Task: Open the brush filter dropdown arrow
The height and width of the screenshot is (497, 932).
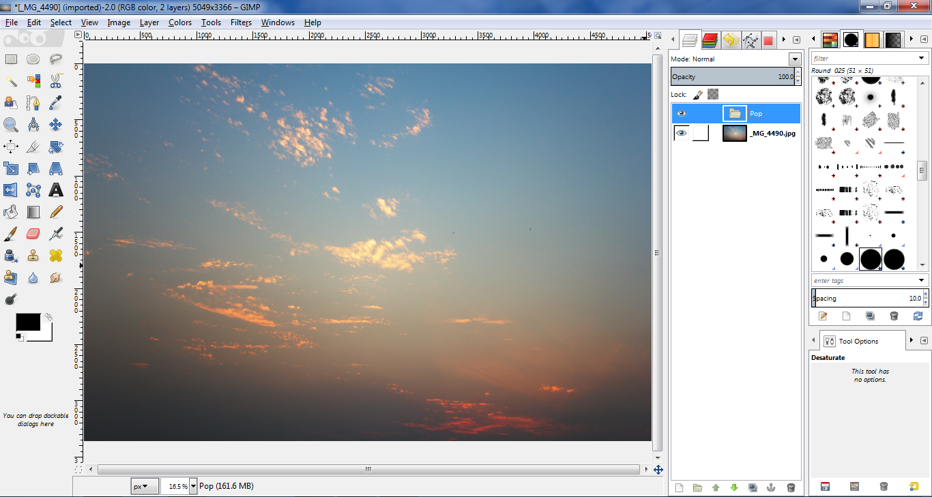Action: click(x=922, y=59)
